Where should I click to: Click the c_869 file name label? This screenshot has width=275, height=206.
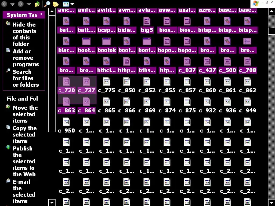point(147,111)
